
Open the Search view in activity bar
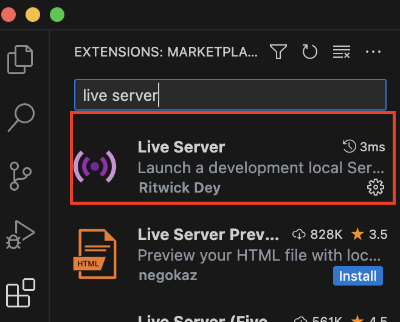pos(21,117)
